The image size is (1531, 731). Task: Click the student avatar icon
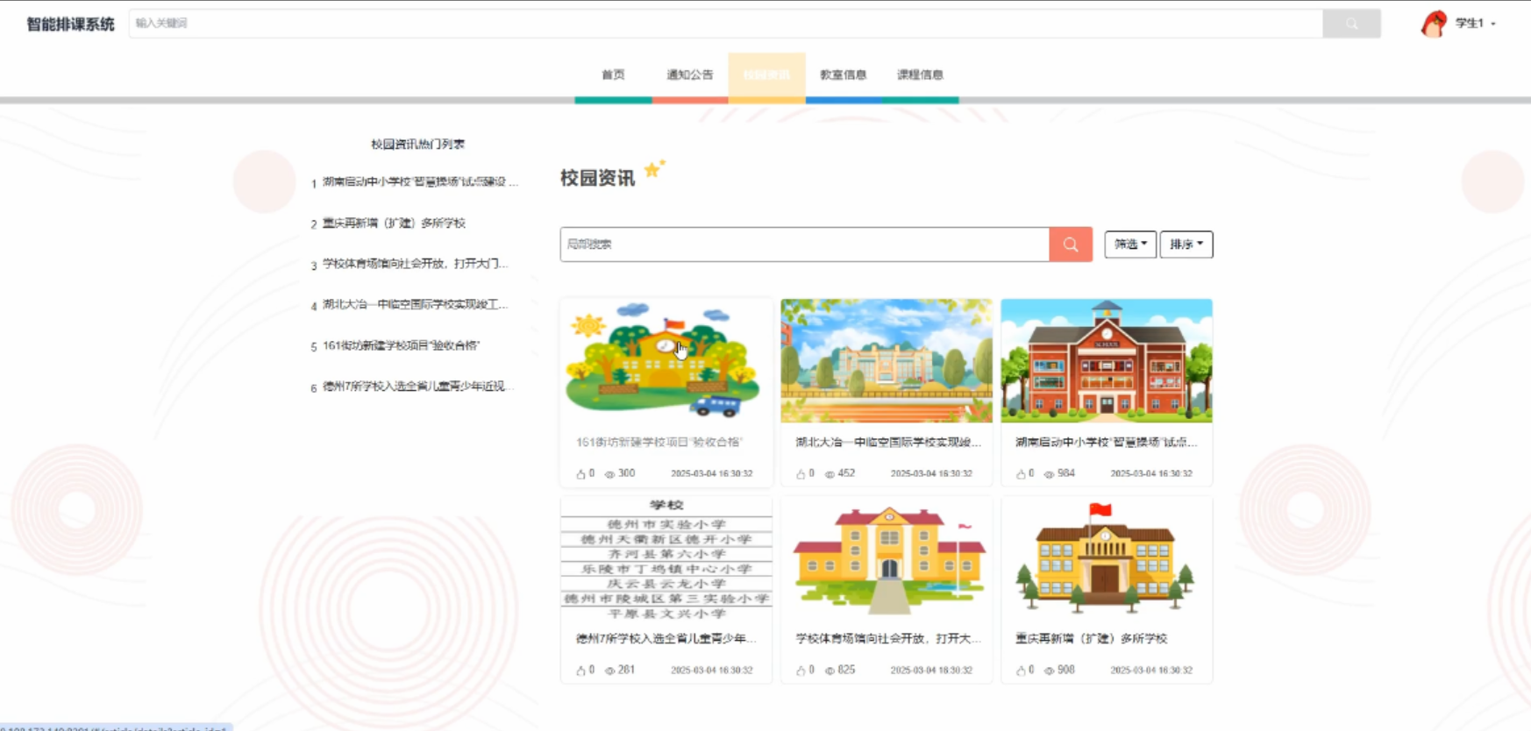1434,24
